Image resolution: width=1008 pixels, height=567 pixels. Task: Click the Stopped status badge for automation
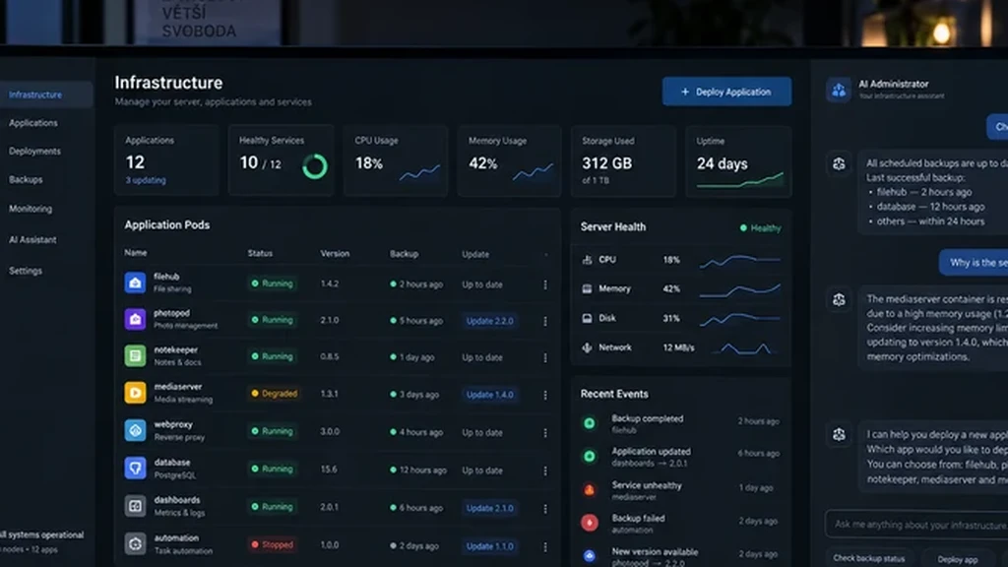coord(273,544)
